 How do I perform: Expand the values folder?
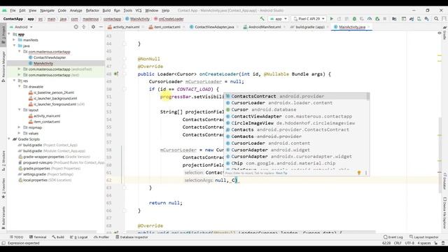coord(19,133)
